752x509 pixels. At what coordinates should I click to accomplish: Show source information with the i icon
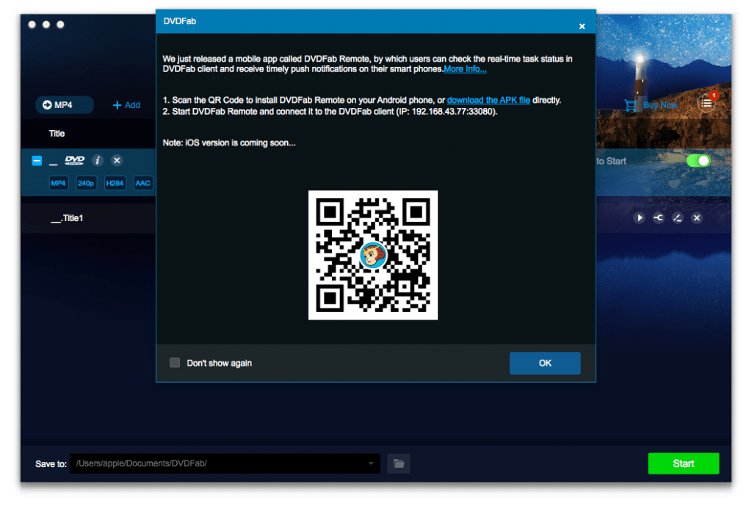pos(98,160)
